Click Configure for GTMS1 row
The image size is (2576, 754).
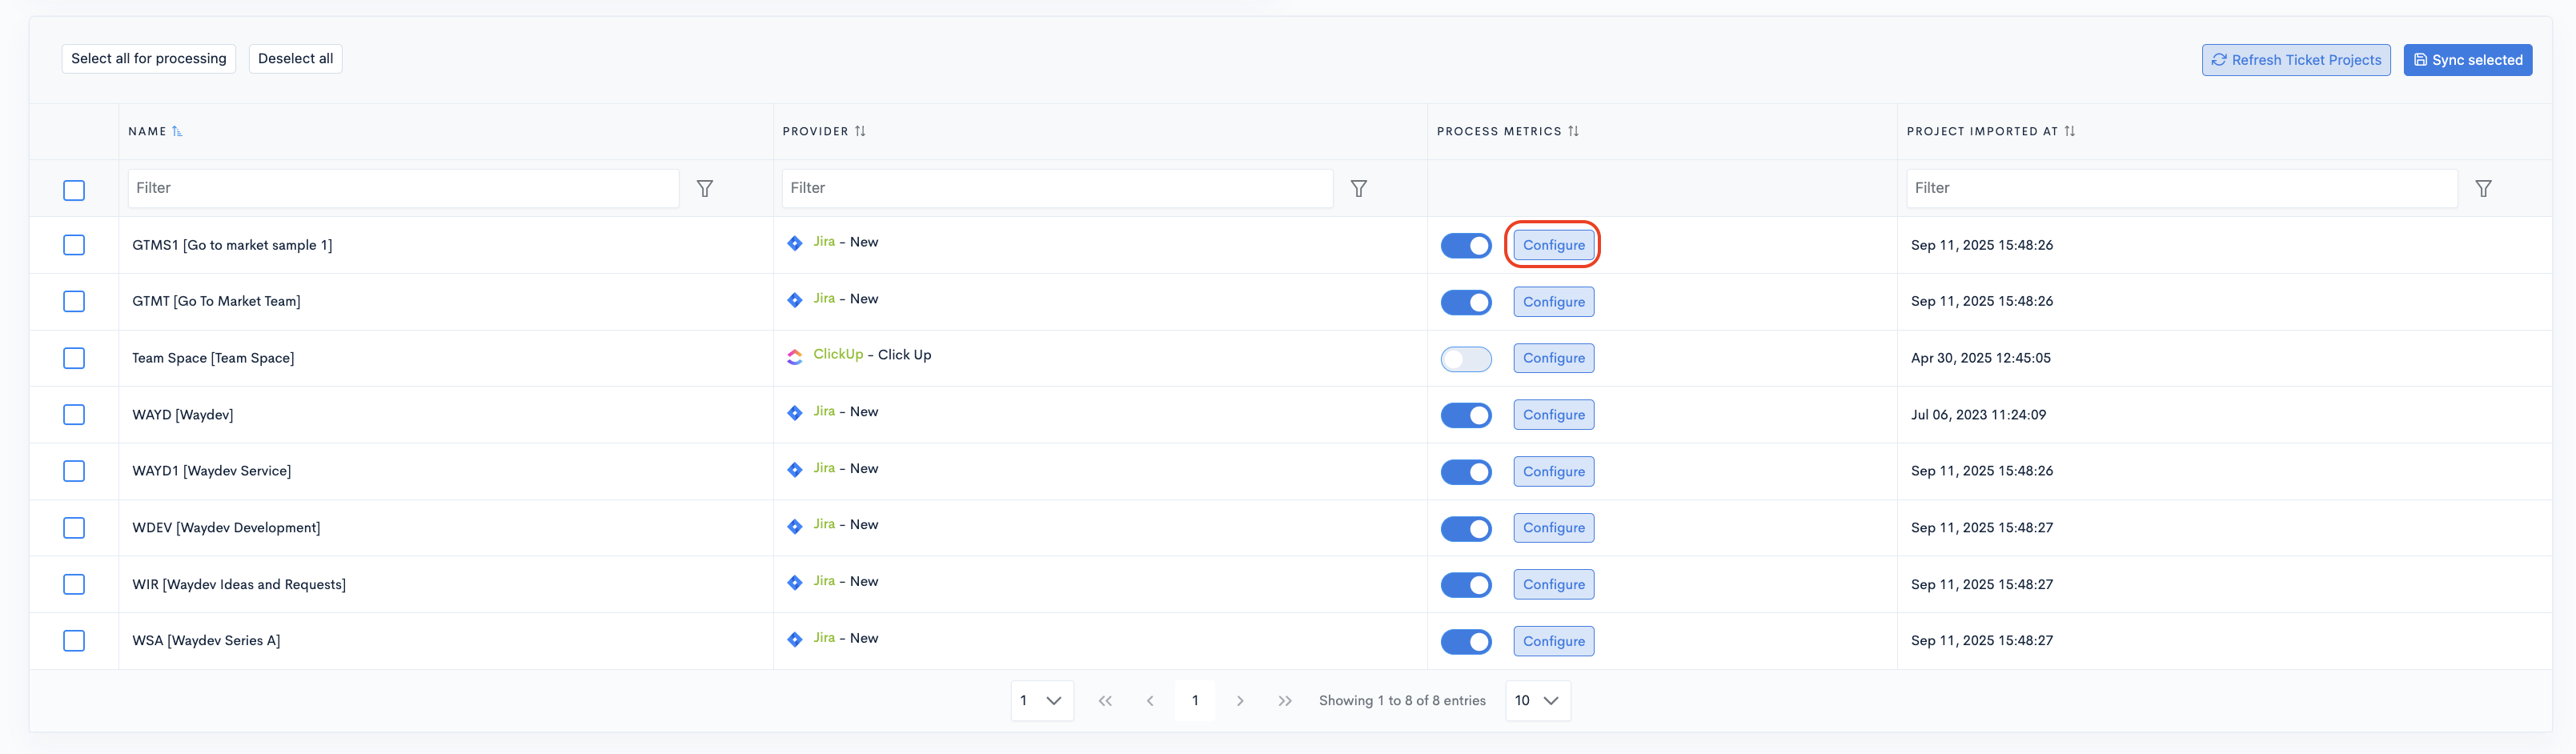pos(1553,245)
